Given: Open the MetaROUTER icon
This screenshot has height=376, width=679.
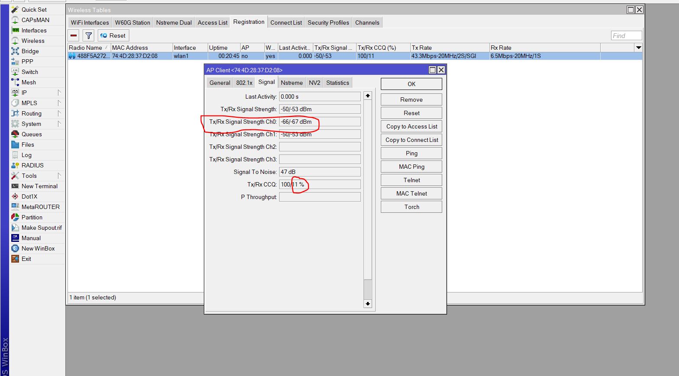Looking at the screenshot, I should click(x=15, y=207).
